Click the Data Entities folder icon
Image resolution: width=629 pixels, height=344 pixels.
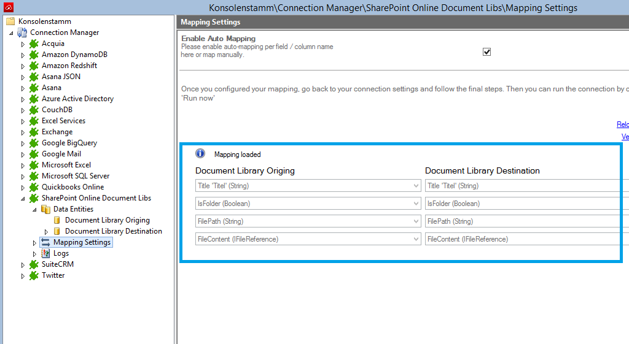pyautogui.click(x=45, y=209)
